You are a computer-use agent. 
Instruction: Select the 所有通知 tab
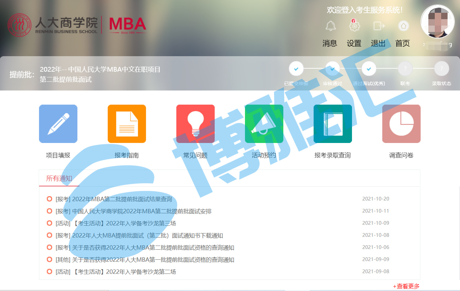[59, 178]
